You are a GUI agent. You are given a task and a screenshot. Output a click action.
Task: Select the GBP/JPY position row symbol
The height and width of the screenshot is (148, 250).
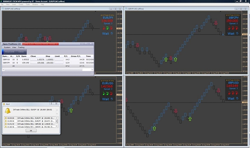6,63
